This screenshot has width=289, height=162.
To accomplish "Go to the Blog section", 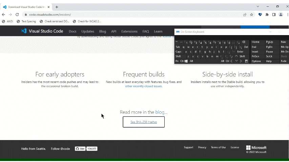I will pos(102,31).
